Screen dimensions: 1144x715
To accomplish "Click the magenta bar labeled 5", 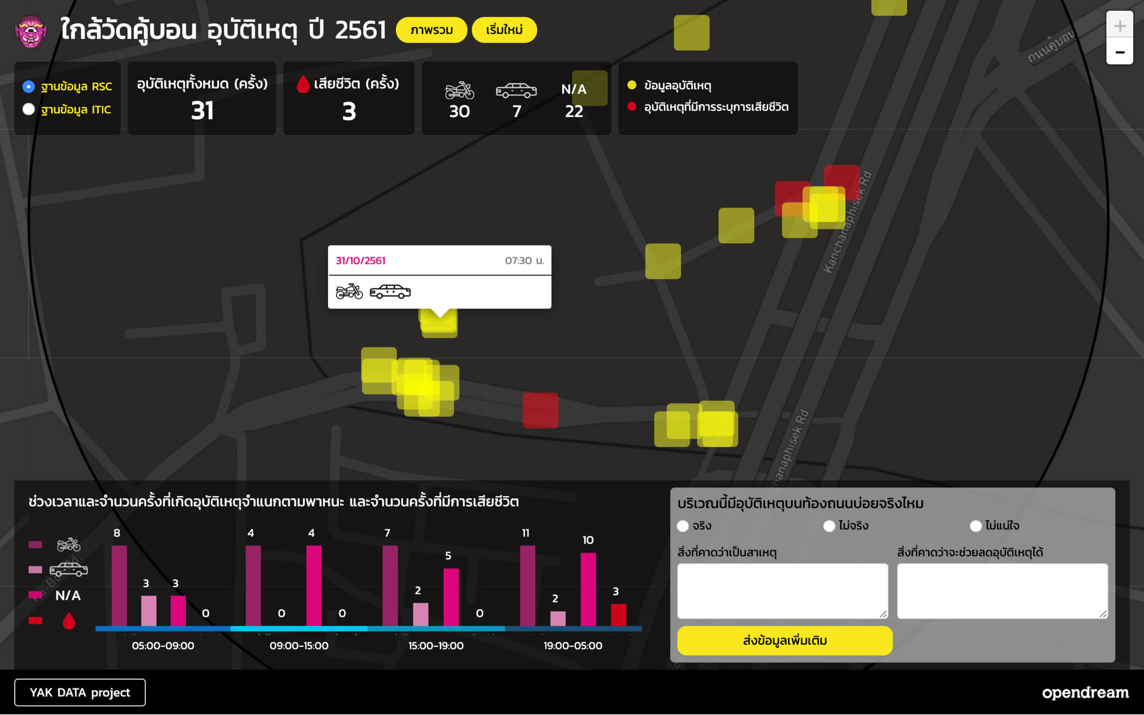I will click(451, 597).
